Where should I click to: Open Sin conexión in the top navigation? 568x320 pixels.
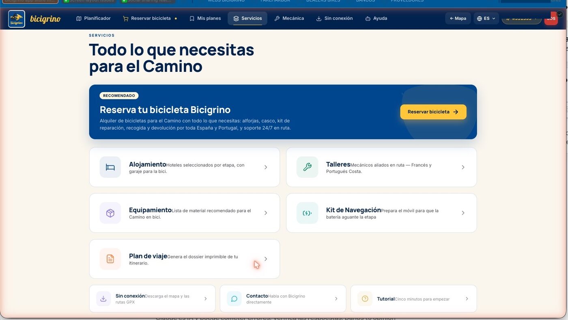[x=334, y=18]
